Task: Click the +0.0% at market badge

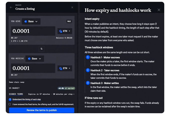Action: (x=66, y=88)
